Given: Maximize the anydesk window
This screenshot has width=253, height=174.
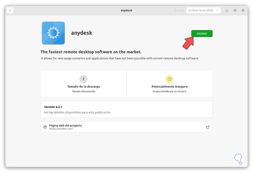Looking at the screenshot, I should [235, 10].
